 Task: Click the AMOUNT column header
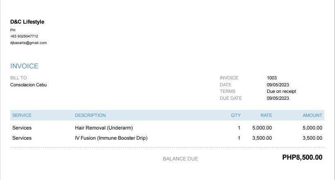[312, 115]
